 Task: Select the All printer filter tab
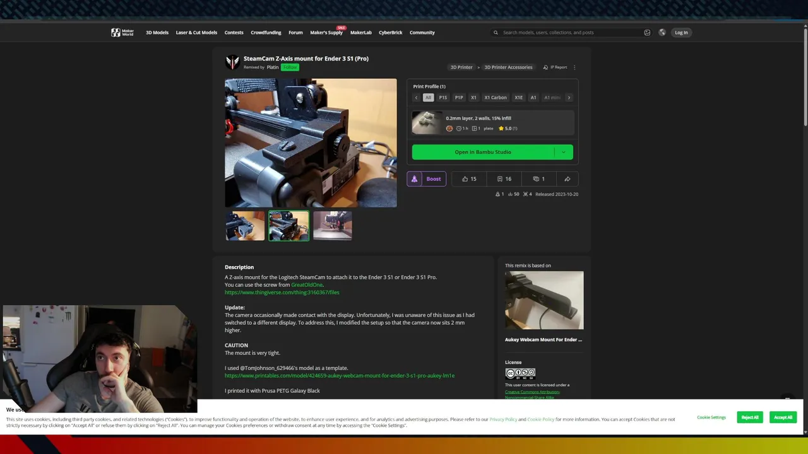click(x=428, y=98)
